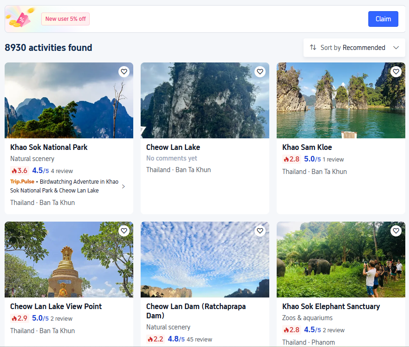Click flame trending score on Khao Sok National Park
The image size is (409, 347).
coord(19,171)
